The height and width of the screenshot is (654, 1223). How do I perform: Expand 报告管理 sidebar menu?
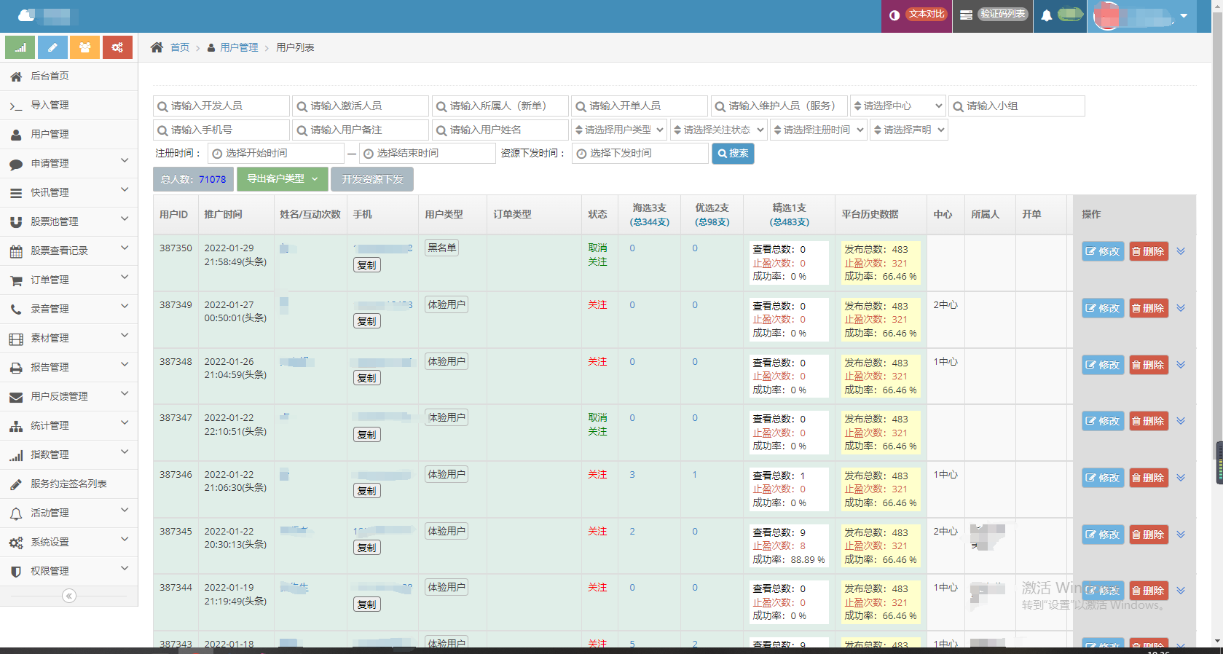(x=68, y=367)
